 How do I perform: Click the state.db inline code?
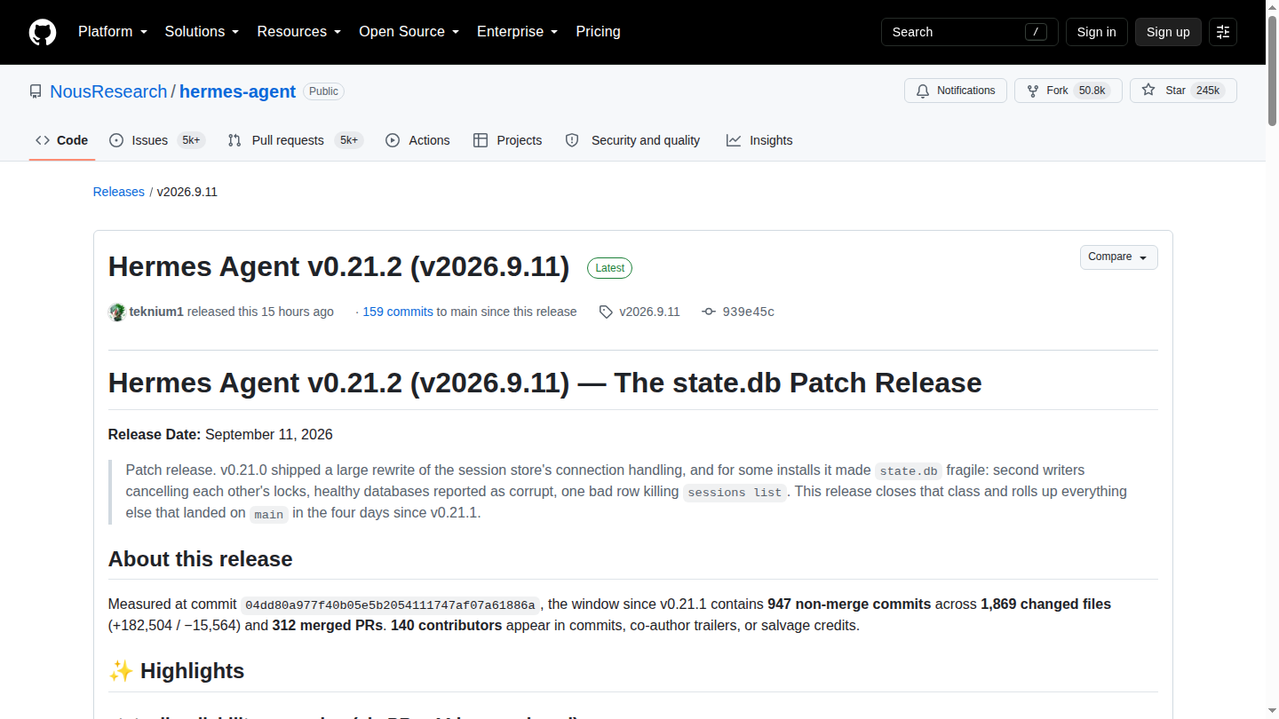(908, 470)
